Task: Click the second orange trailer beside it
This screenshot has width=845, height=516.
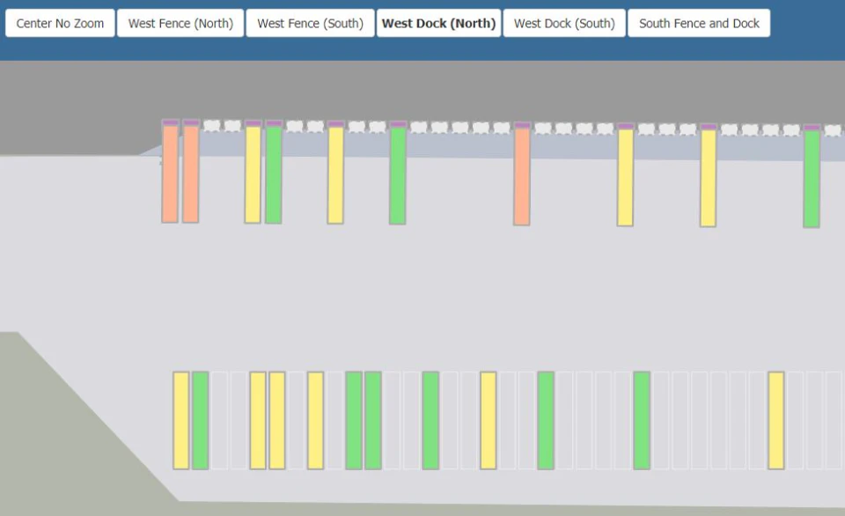Action: point(190,173)
